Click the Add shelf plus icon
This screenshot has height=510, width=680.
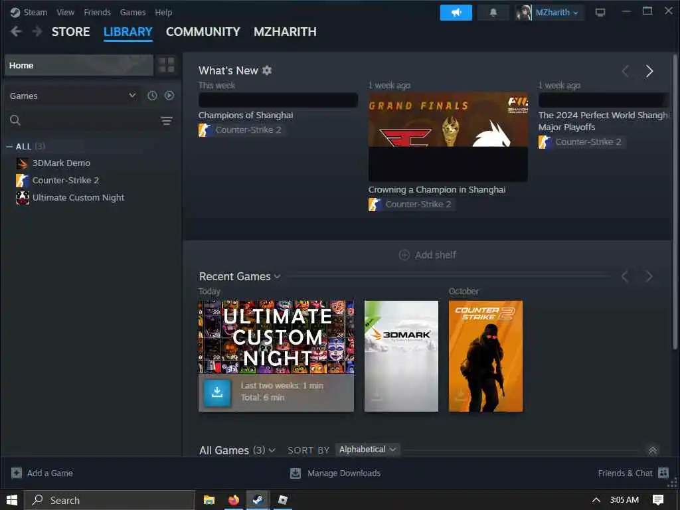coord(404,255)
